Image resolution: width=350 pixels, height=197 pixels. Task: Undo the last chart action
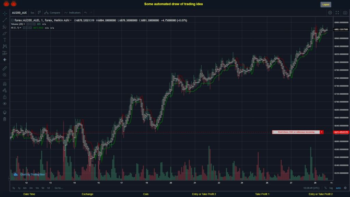click(x=86, y=13)
